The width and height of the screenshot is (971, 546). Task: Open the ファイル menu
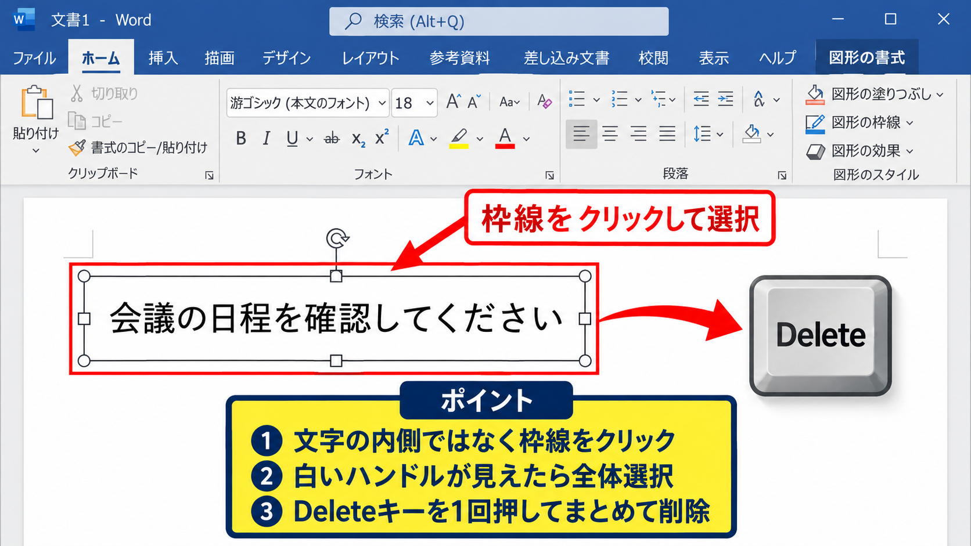[x=34, y=58]
